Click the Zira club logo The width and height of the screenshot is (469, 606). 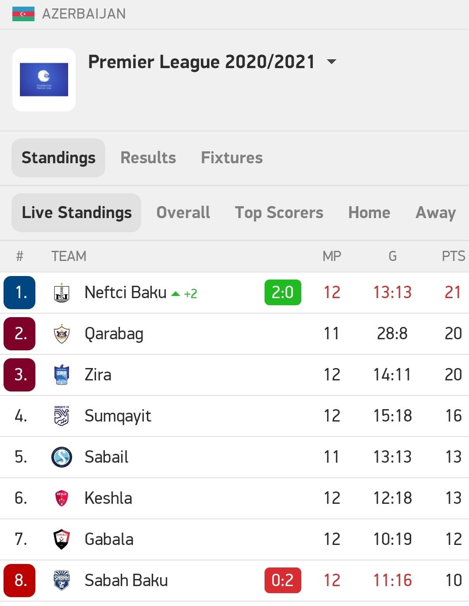[x=62, y=375]
